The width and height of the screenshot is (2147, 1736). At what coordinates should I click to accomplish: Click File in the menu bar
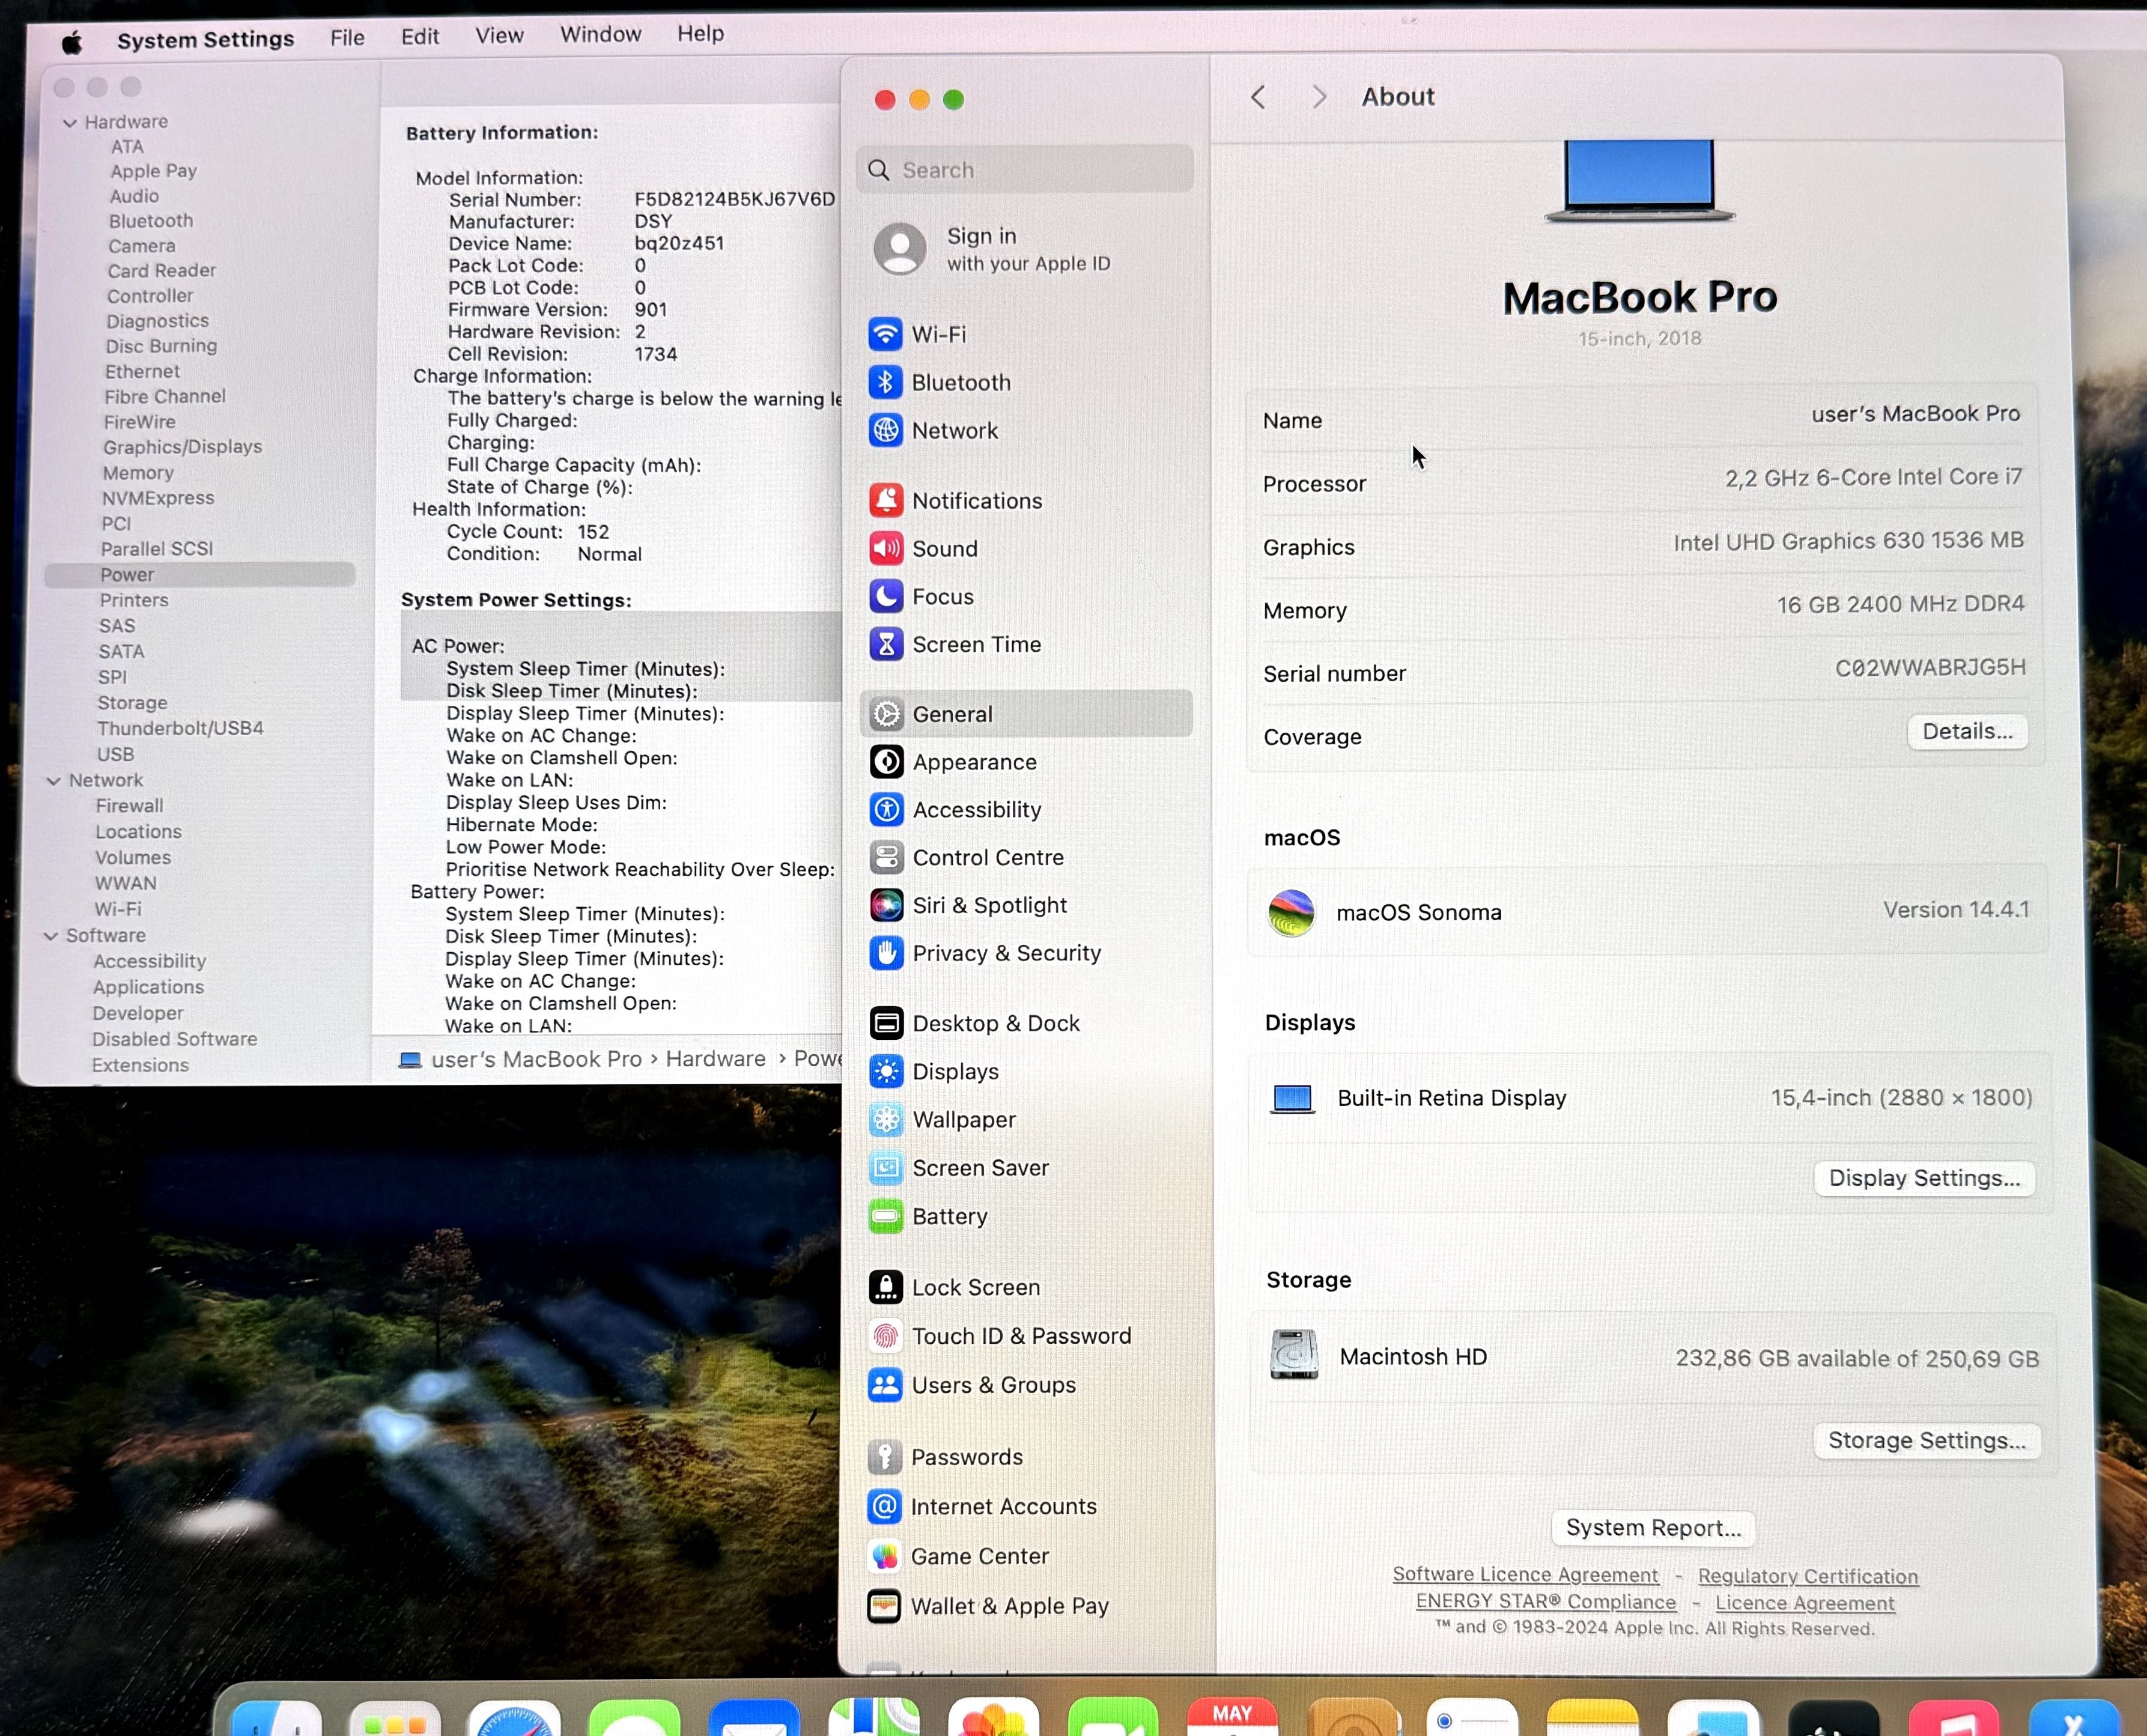347,34
